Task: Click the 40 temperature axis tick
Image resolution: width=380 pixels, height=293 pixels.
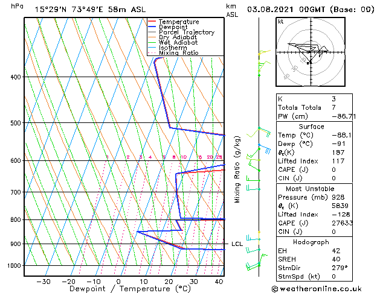Action: point(219,282)
